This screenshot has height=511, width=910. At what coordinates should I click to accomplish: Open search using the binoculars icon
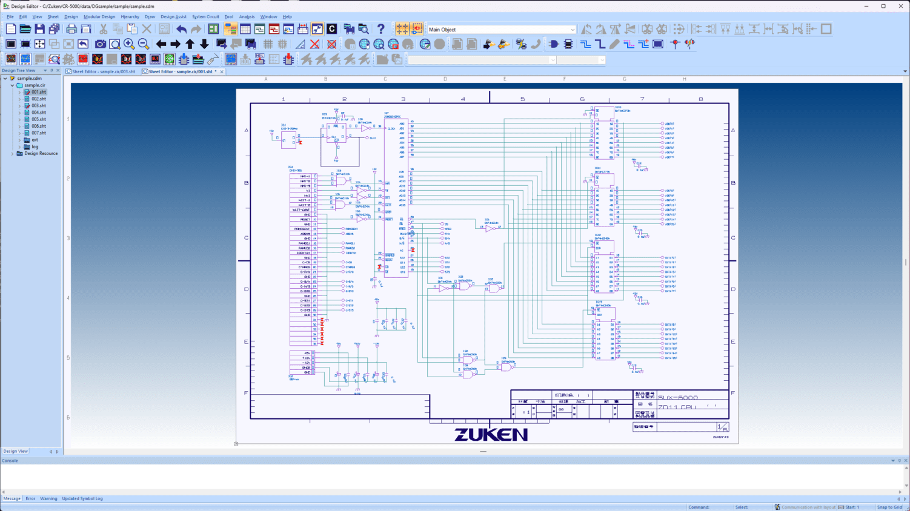coord(363,28)
